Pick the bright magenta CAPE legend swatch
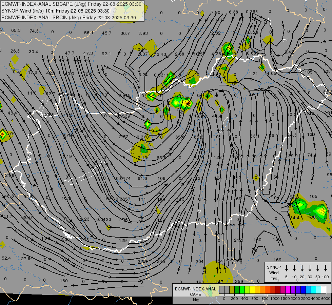The height and width of the screenshot is (305, 332). pyautogui.click(x=288, y=290)
